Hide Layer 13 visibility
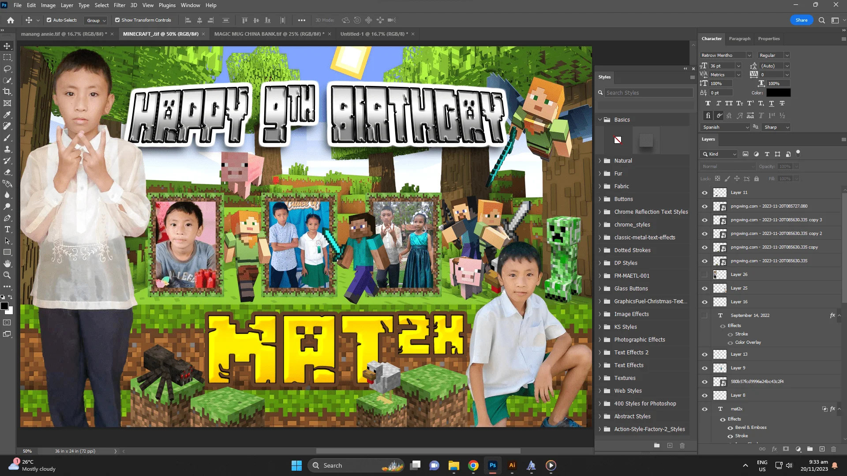 705,354
